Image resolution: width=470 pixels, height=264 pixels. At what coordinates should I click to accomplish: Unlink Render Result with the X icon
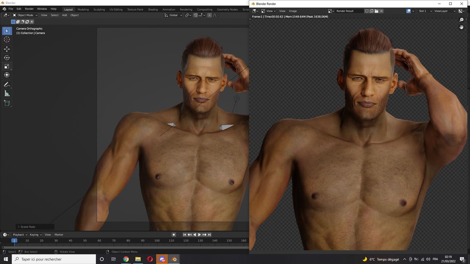point(381,11)
